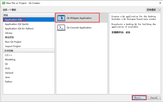163x102 pixels.
Task: Select the General file category
Action: (x=29, y=73)
